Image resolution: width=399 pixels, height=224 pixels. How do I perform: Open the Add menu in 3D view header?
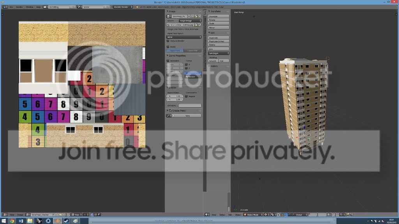[x=230, y=215]
